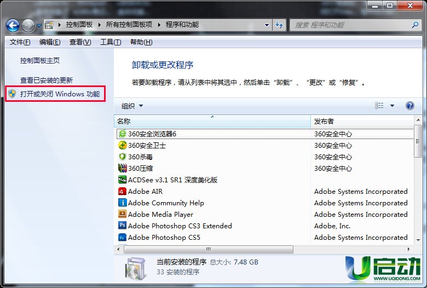427x288 pixels.
Task: Expand the 组织 dropdown
Action: pos(132,106)
